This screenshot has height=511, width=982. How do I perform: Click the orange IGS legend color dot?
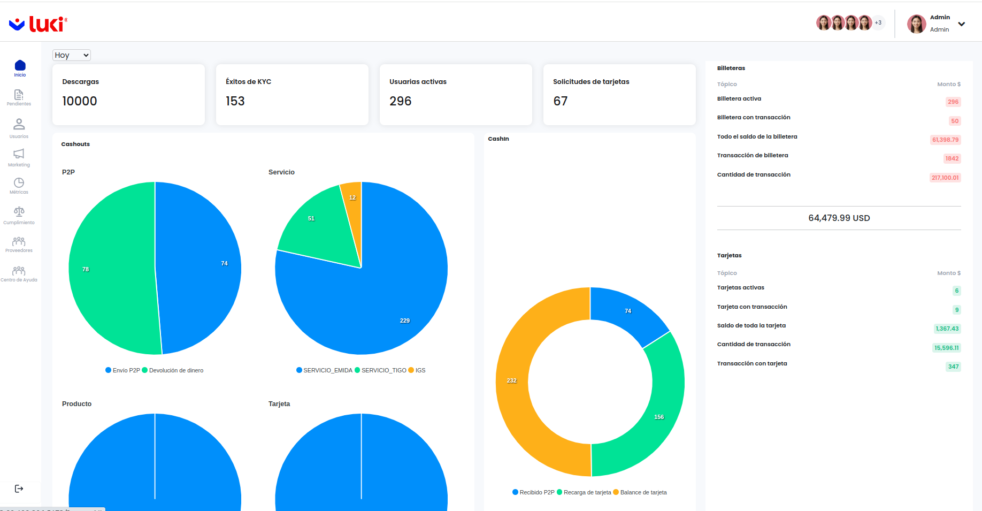pos(411,370)
